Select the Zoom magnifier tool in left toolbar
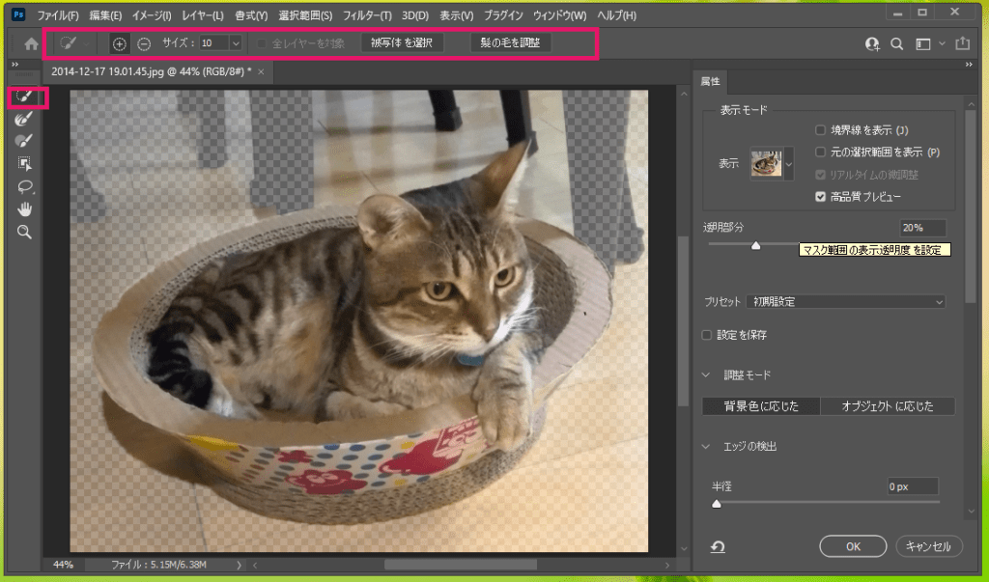This screenshot has height=582, width=989. (x=24, y=232)
